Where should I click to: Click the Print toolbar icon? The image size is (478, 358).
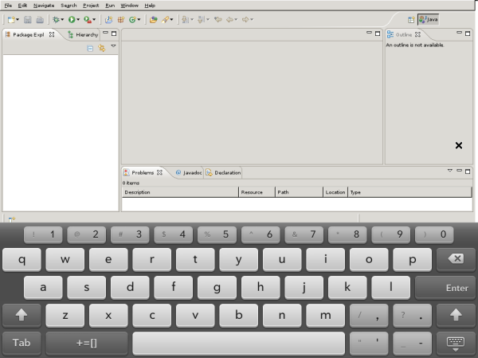pos(40,20)
